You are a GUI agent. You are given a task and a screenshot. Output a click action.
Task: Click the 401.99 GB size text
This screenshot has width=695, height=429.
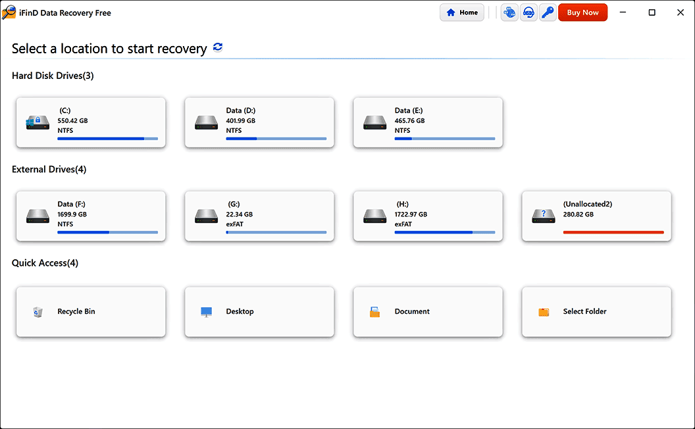pyautogui.click(x=241, y=120)
